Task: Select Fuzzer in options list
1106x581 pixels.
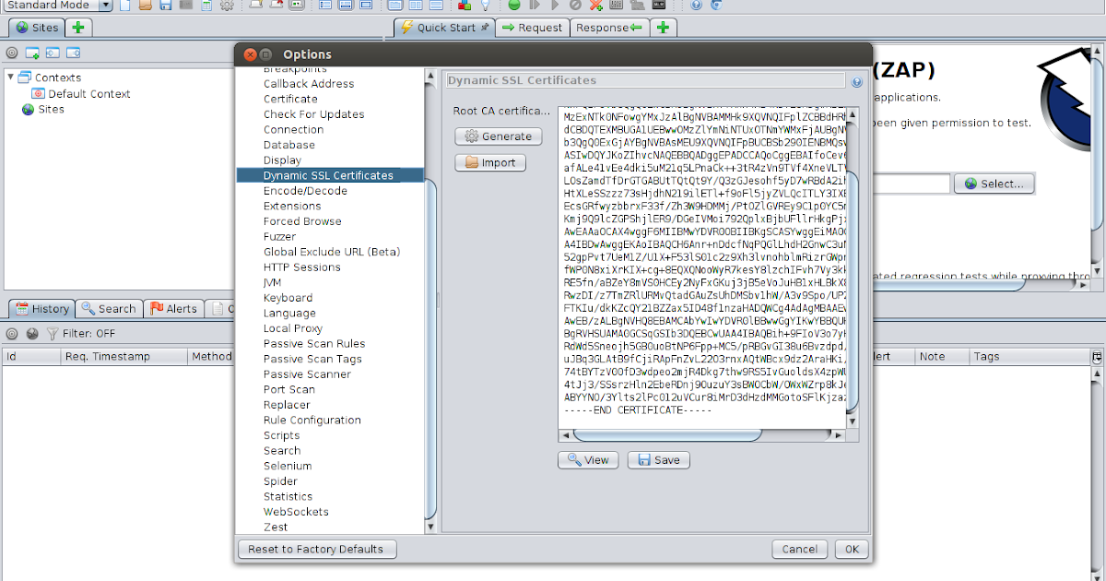Action: pyautogui.click(x=279, y=237)
